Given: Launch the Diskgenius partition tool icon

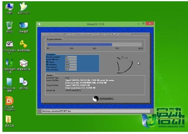Looking at the screenshot, I should (x=9, y=103).
